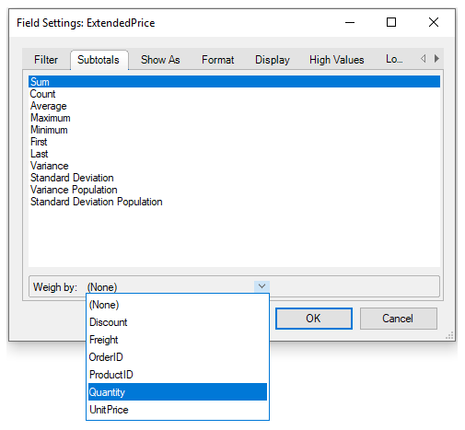This screenshot has height=430, width=465.
Task: Select Sum subtotal function
Action: pyautogui.click(x=234, y=82)
